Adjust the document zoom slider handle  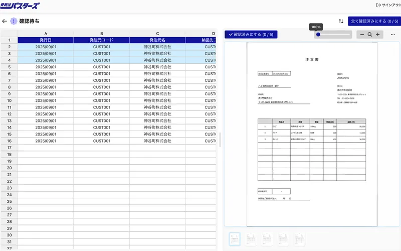pos(318,34)
